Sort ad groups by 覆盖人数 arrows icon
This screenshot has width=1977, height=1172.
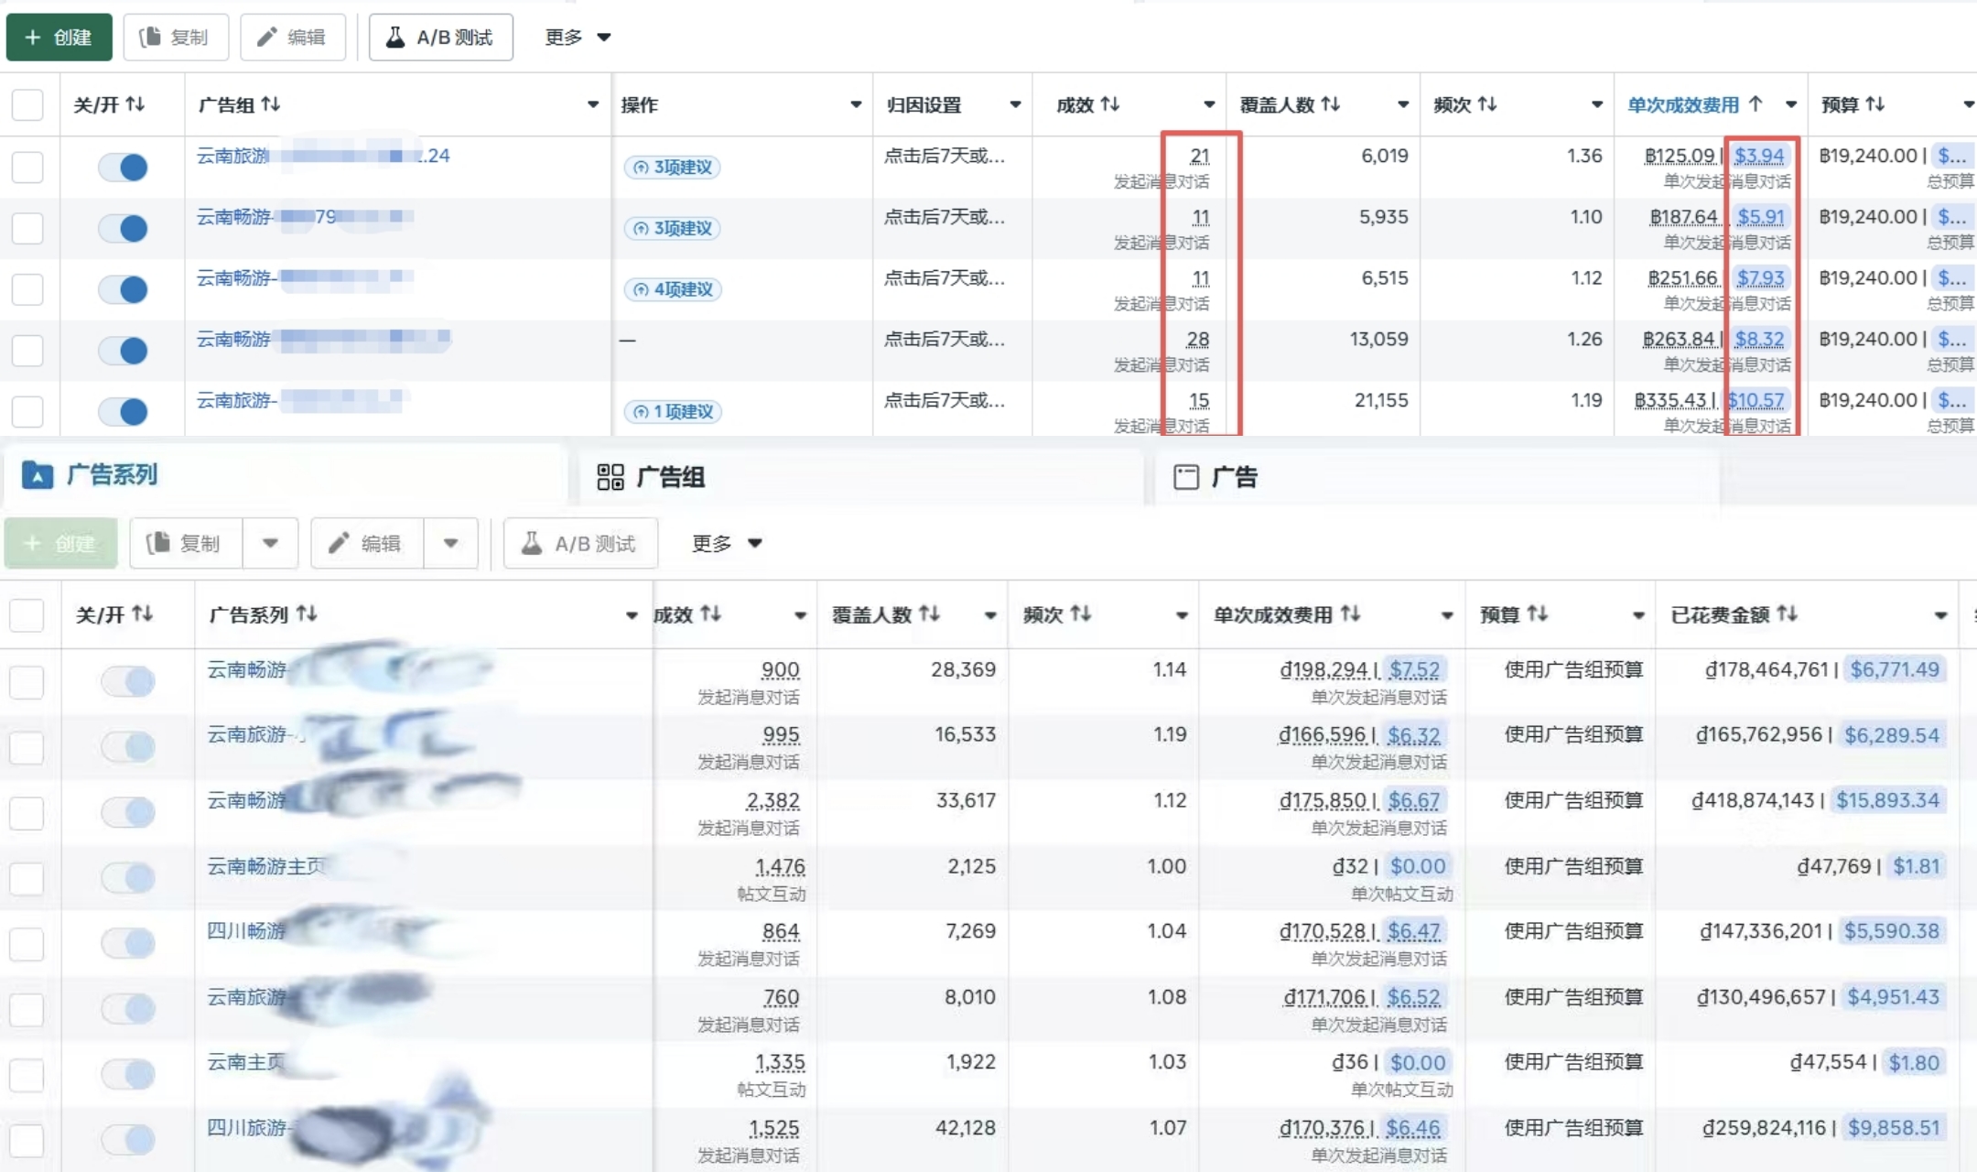tap(1331, 104)
